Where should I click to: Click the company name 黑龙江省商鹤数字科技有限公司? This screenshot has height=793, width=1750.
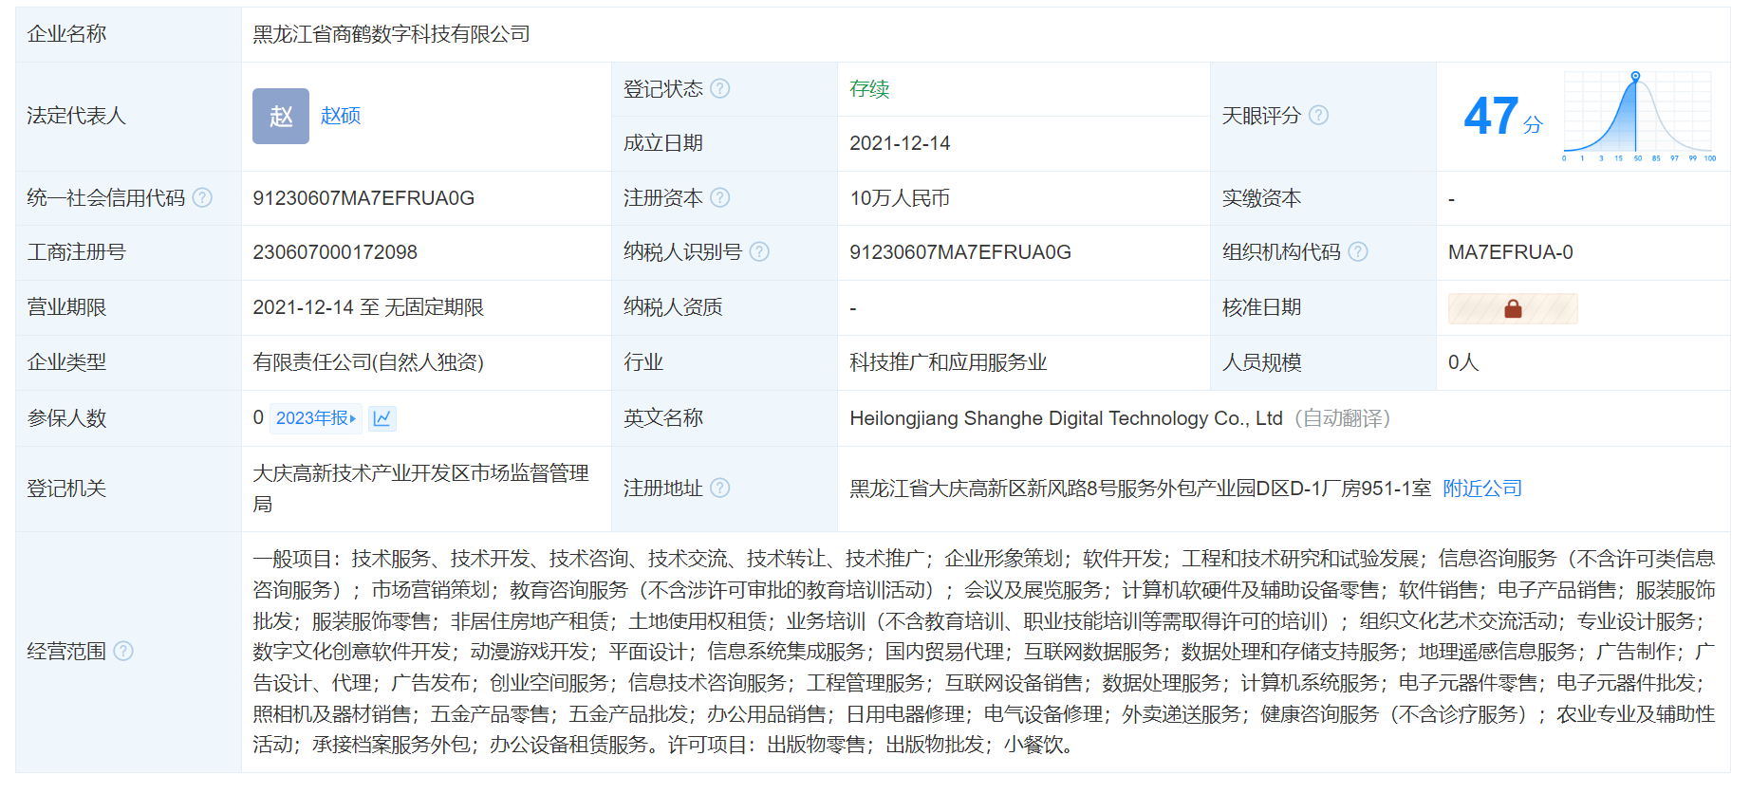[x=391, y=34]
